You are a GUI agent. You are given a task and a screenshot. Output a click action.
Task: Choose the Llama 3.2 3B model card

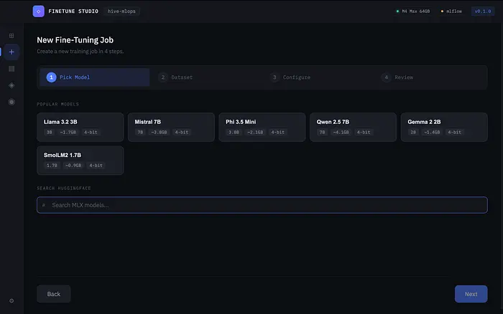click(x=80, y=127)
